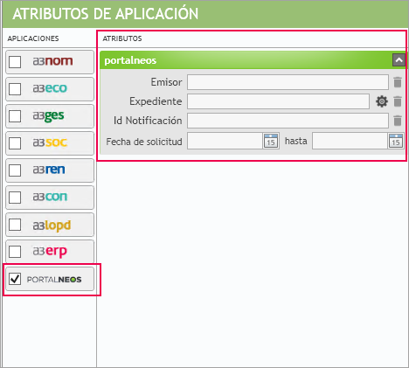Focus the Expediente input field

click(278, 101)
